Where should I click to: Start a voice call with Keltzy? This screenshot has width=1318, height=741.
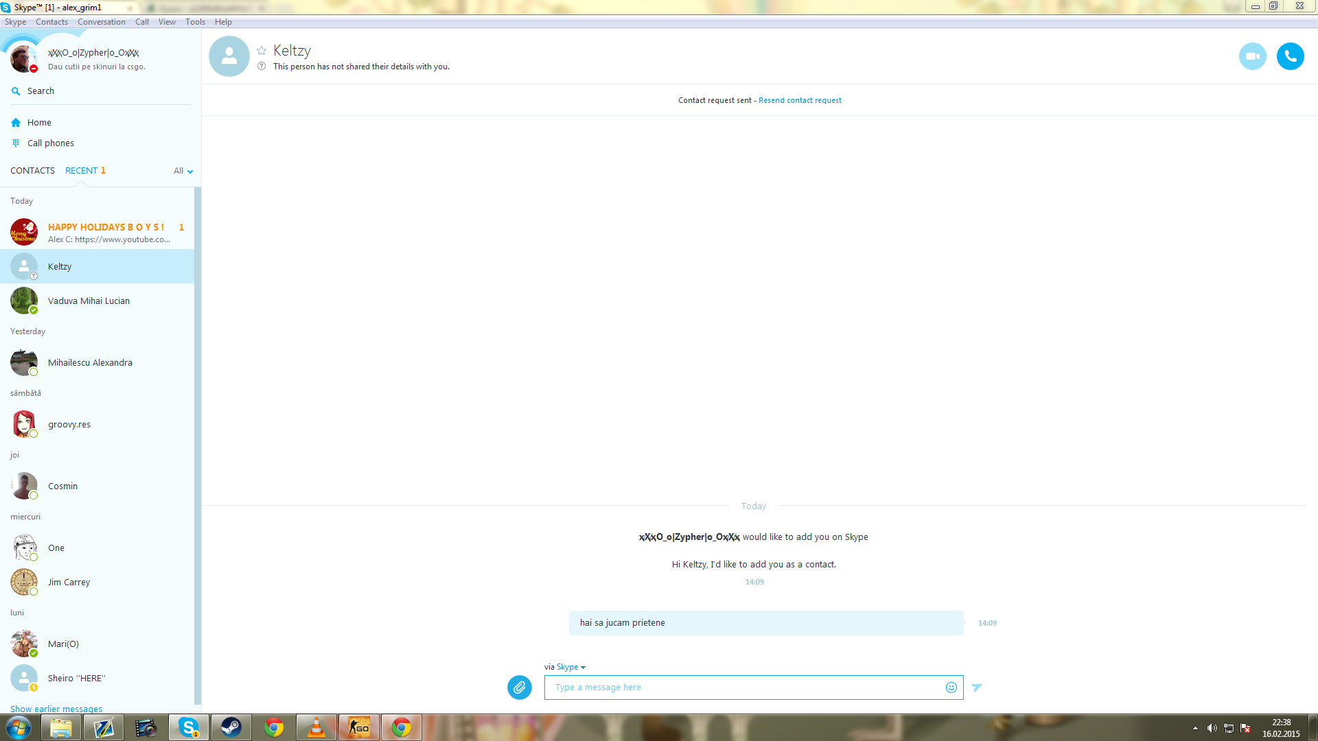point(1290,56)
